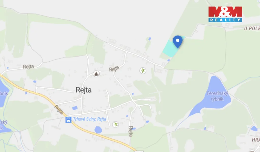
Task: Click the blue oval pond below the bus stop label
Action: point(98,130)
